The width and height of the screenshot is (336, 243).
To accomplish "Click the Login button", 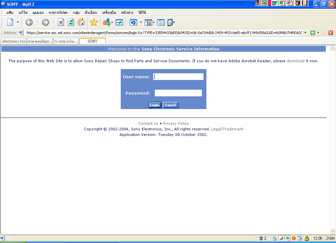I will pos(155,105).
